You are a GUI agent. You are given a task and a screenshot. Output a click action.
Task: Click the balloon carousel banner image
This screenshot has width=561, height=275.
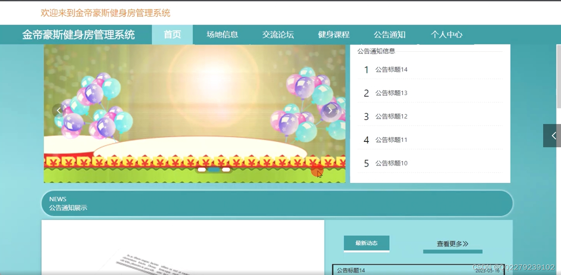(195, 114)
